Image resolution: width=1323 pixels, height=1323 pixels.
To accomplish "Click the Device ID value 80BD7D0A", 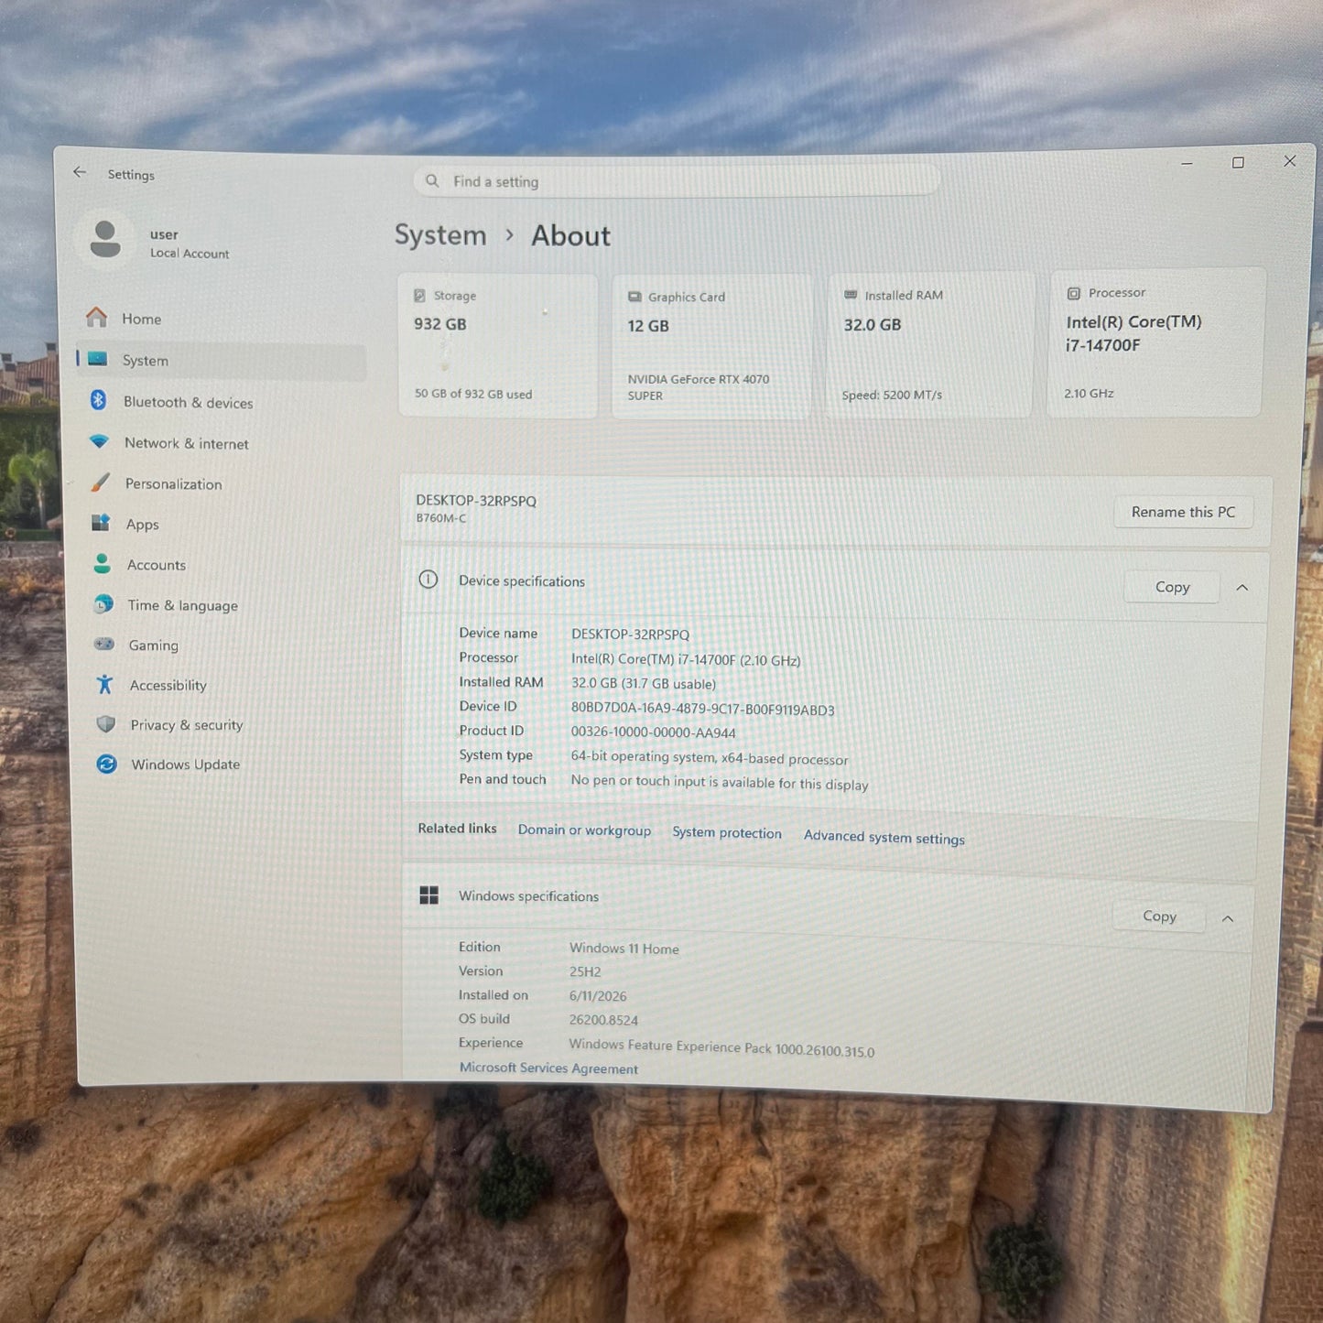I will click(702, 709).
